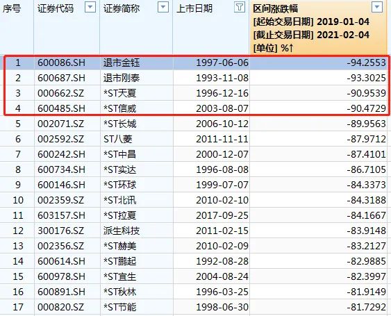Click listing date 1993-11-08
Viewport: 391px width, 316px height.
click(222, 78)
